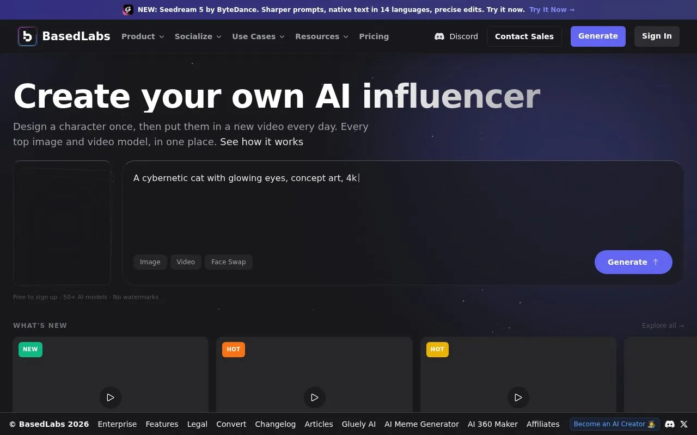The height and width of the screenshot is (435, 697).
Task: Click the BasedLabs logo icon
Action: [x=28, y=36]
